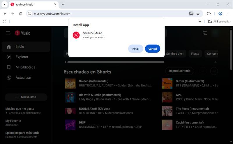Viewport: 233px width, 144px height.
Task: Click the Nueva lista button
Action: [x=26, y=97]
